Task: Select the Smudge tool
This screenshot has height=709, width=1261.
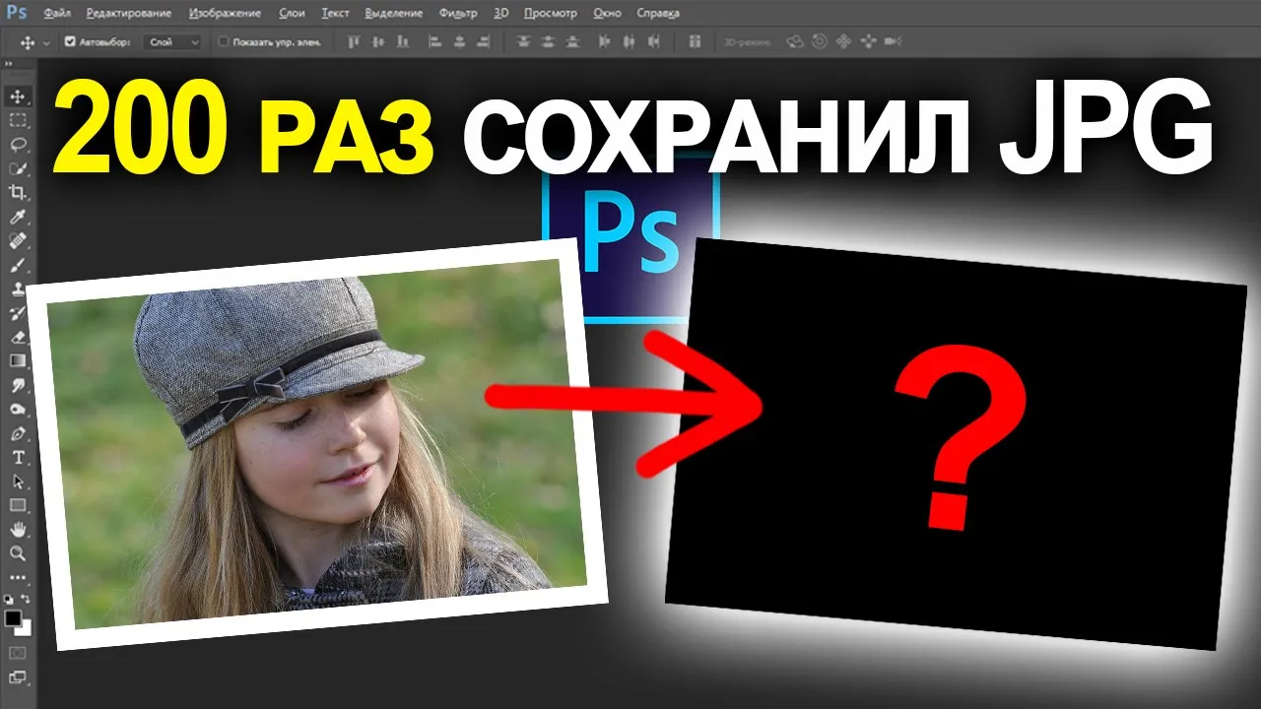Action: click(x=18, y=386)
